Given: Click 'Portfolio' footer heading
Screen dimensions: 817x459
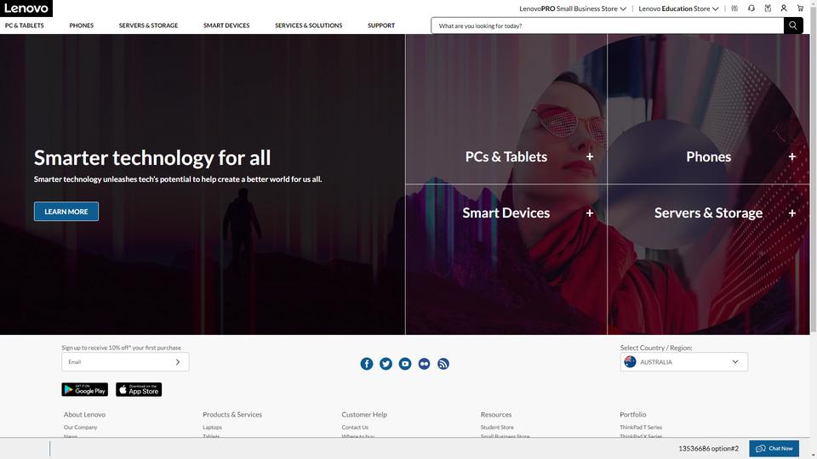Looking at the screenshot, I should tap(632, 415).
